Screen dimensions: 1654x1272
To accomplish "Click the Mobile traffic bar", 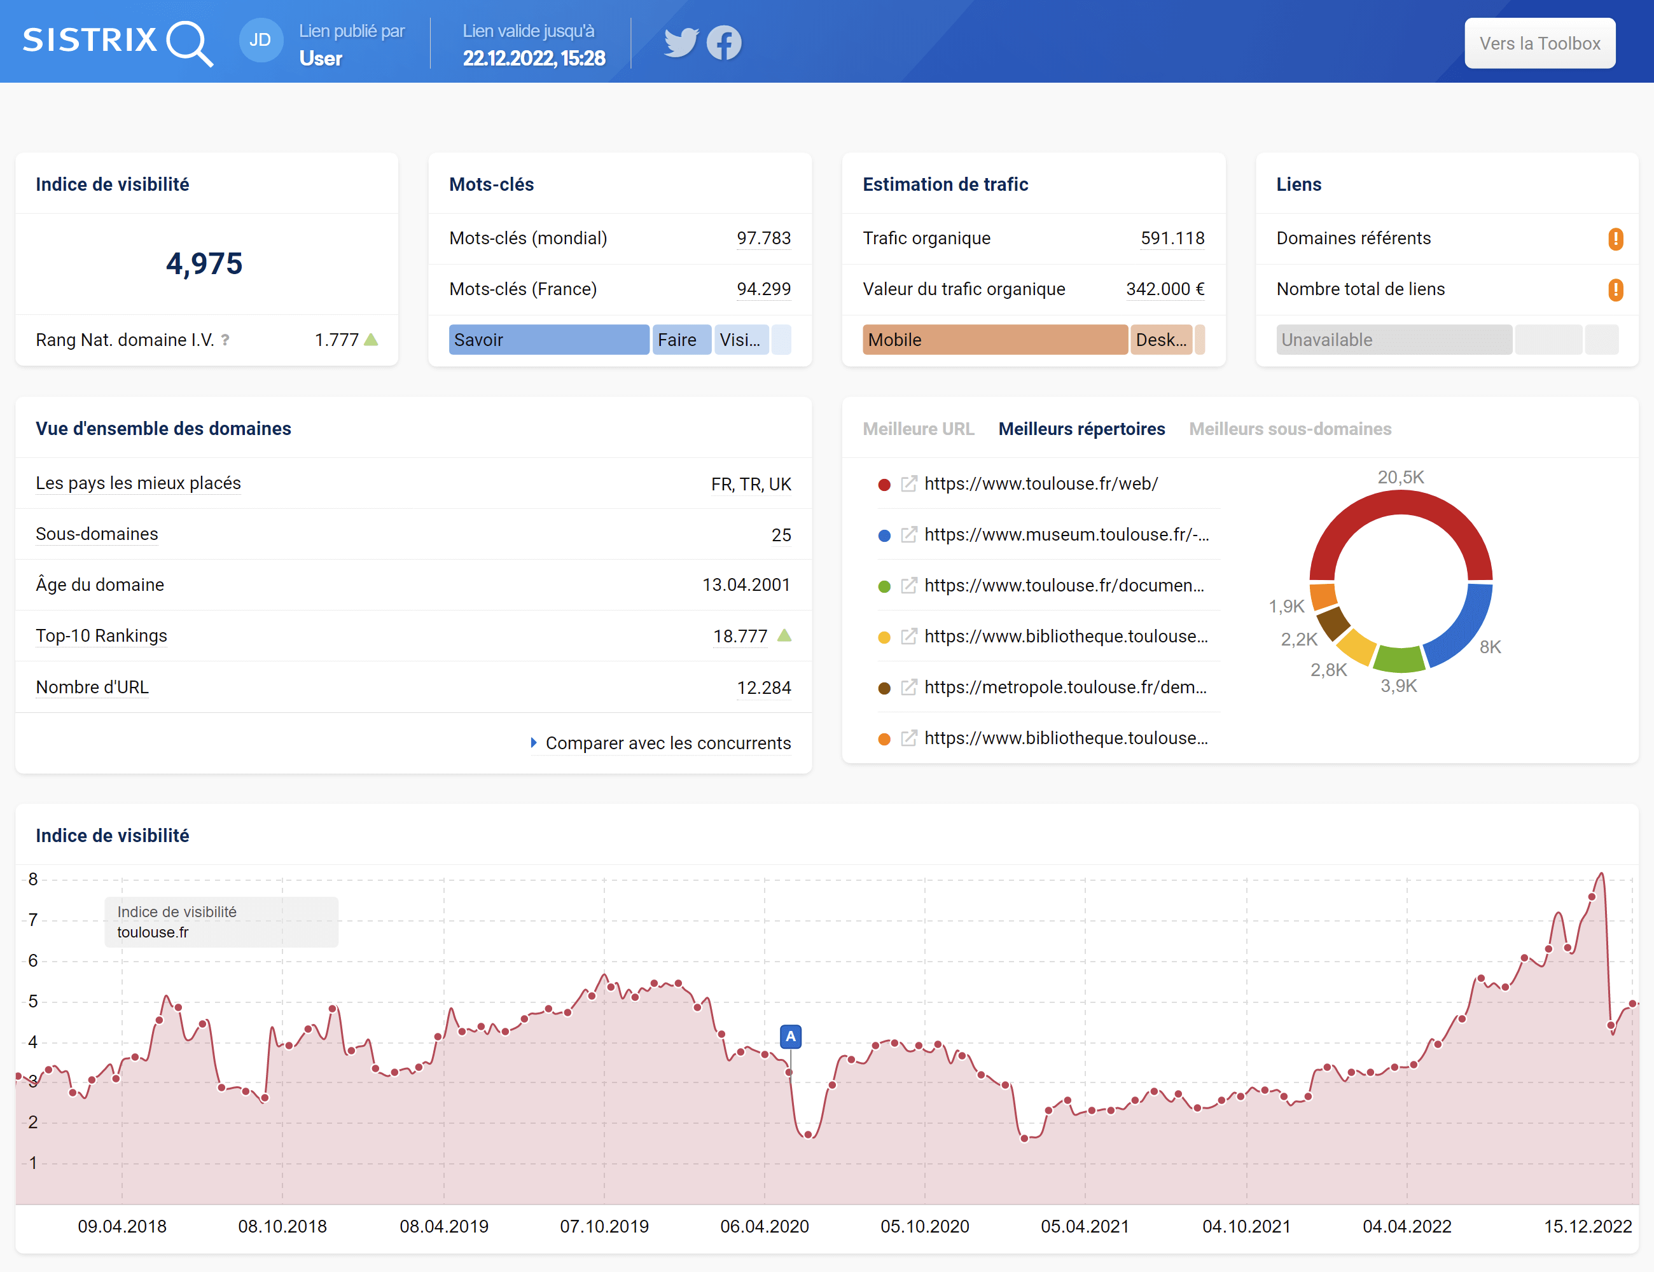I will [x=994, y=340].
